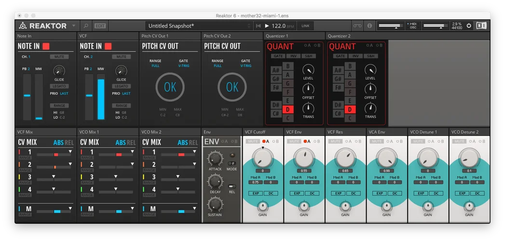Open channel M arrow in VCO Mix 1
Viewport: 505px width, 241px height.
point(132,209)
